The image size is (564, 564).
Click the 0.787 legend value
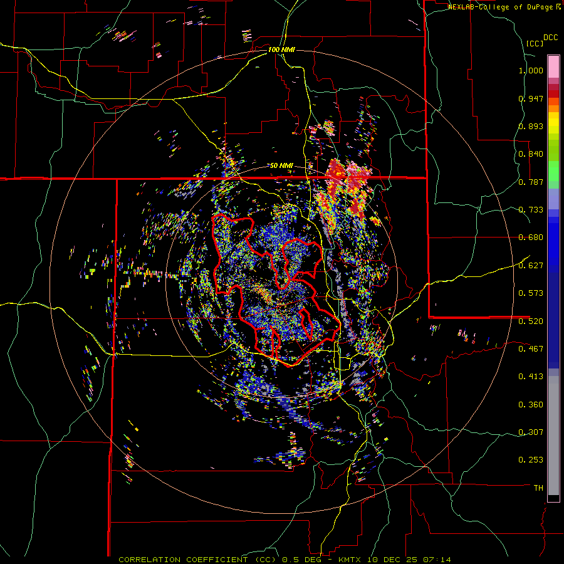coord(531,182)
